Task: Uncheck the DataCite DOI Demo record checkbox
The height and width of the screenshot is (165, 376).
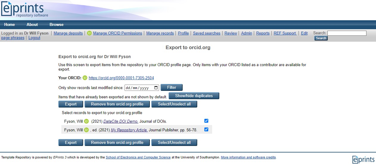Action: pos(206,121)
